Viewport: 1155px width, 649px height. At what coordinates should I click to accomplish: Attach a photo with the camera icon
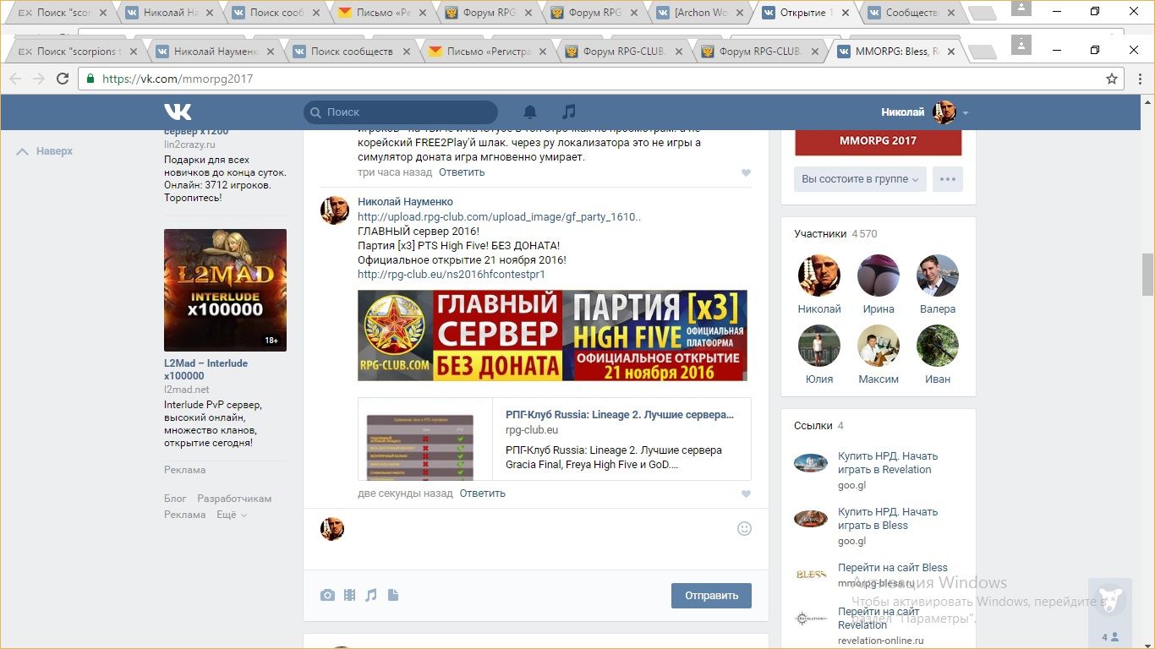(x=327, y=595)
